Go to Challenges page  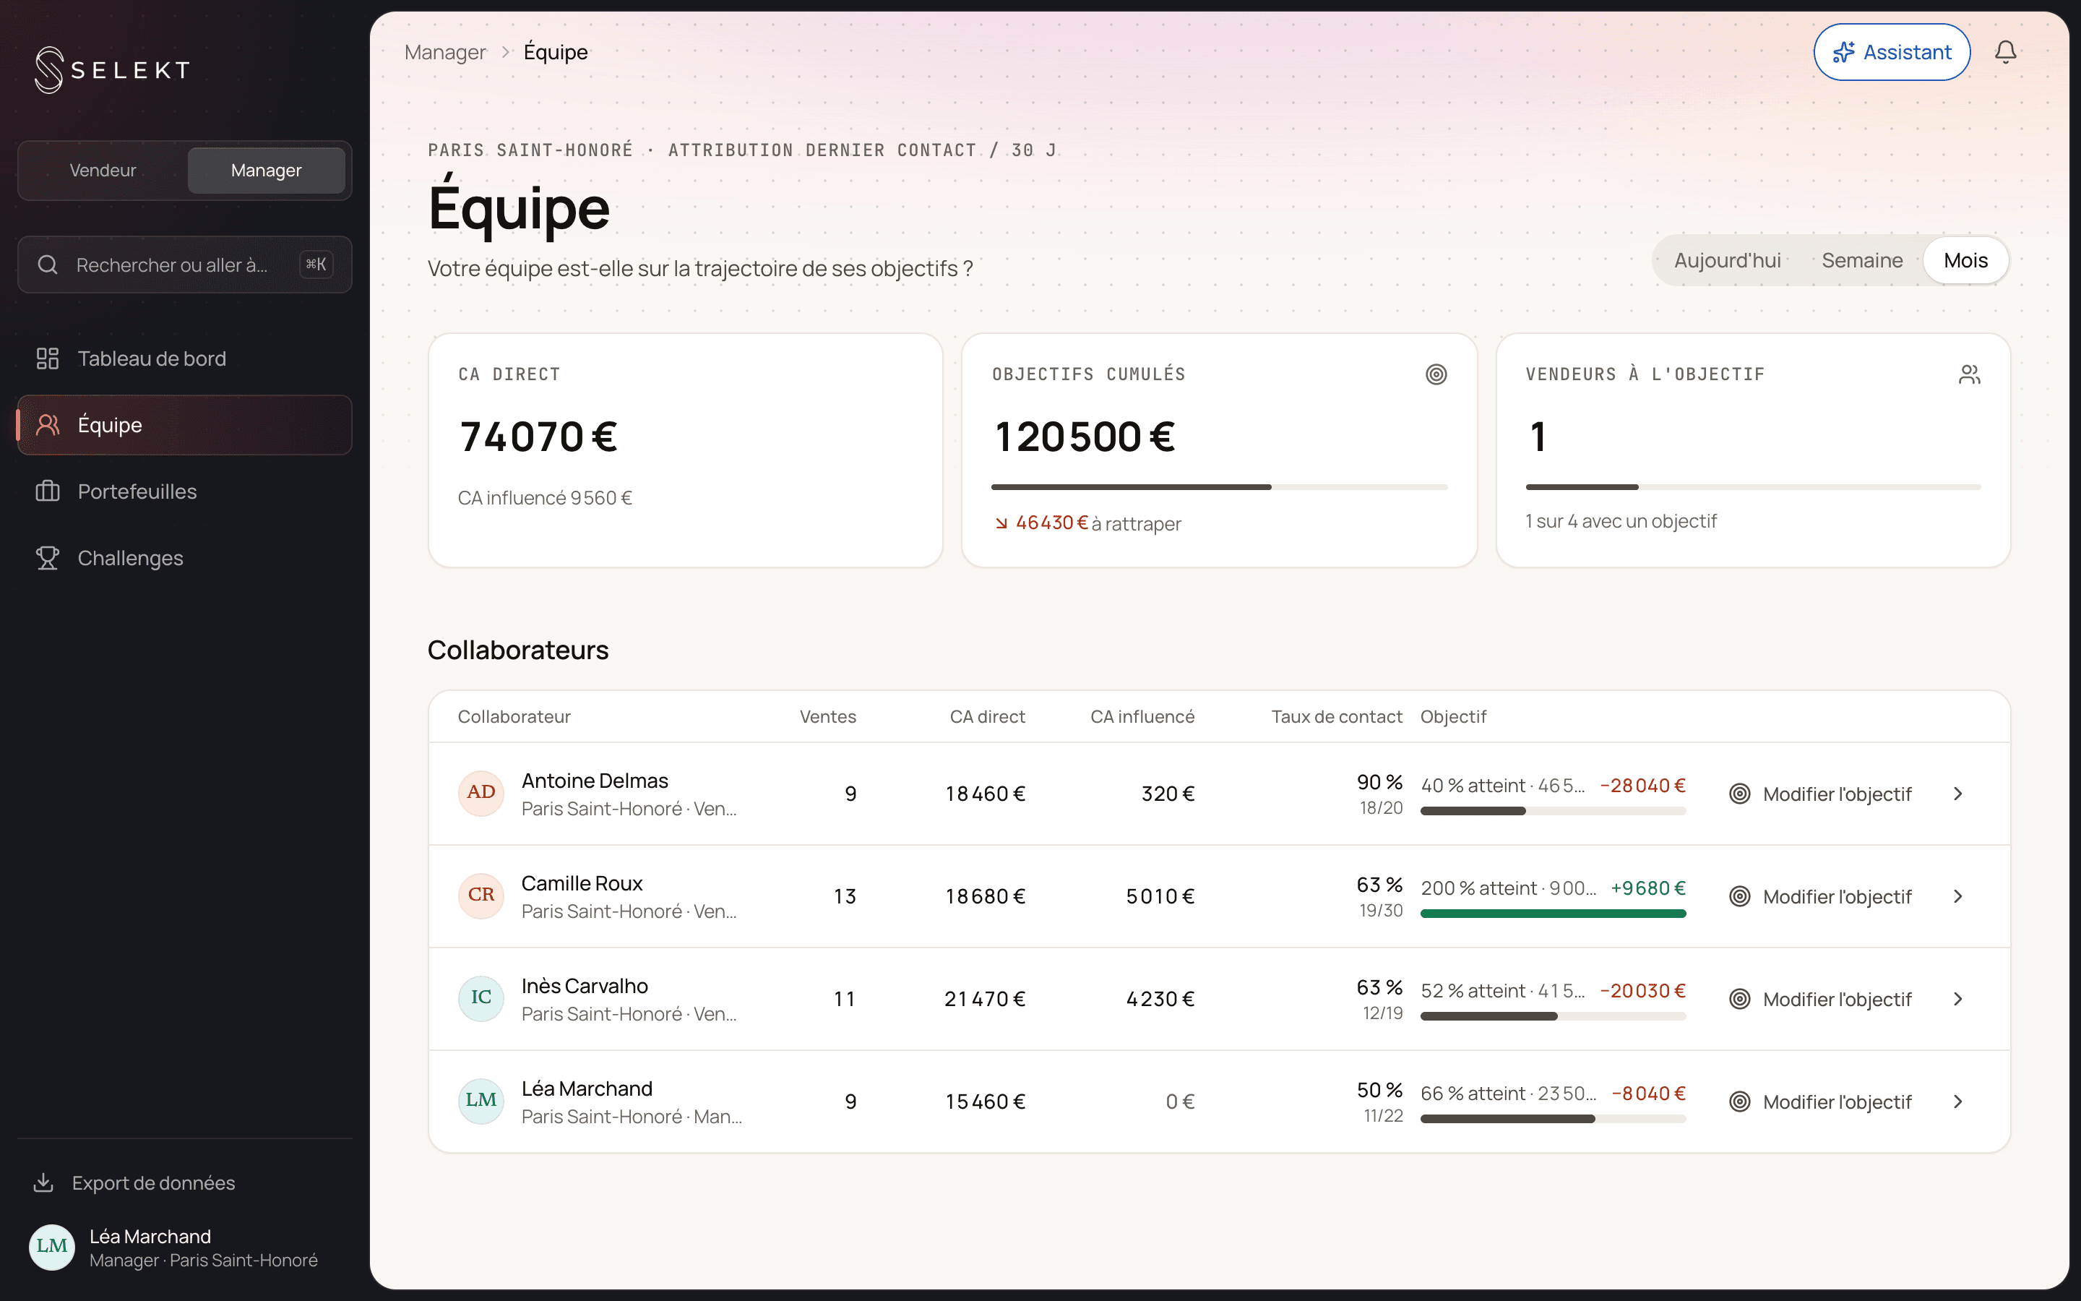tap(185, 559)
